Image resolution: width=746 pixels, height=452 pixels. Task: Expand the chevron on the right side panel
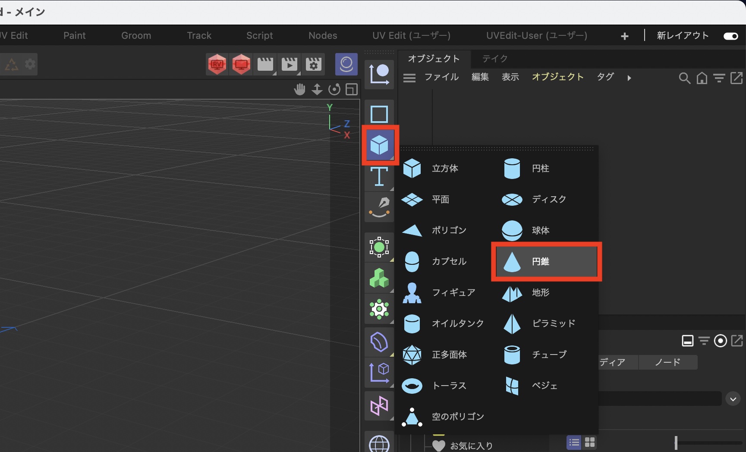click(x=733, y=399)
